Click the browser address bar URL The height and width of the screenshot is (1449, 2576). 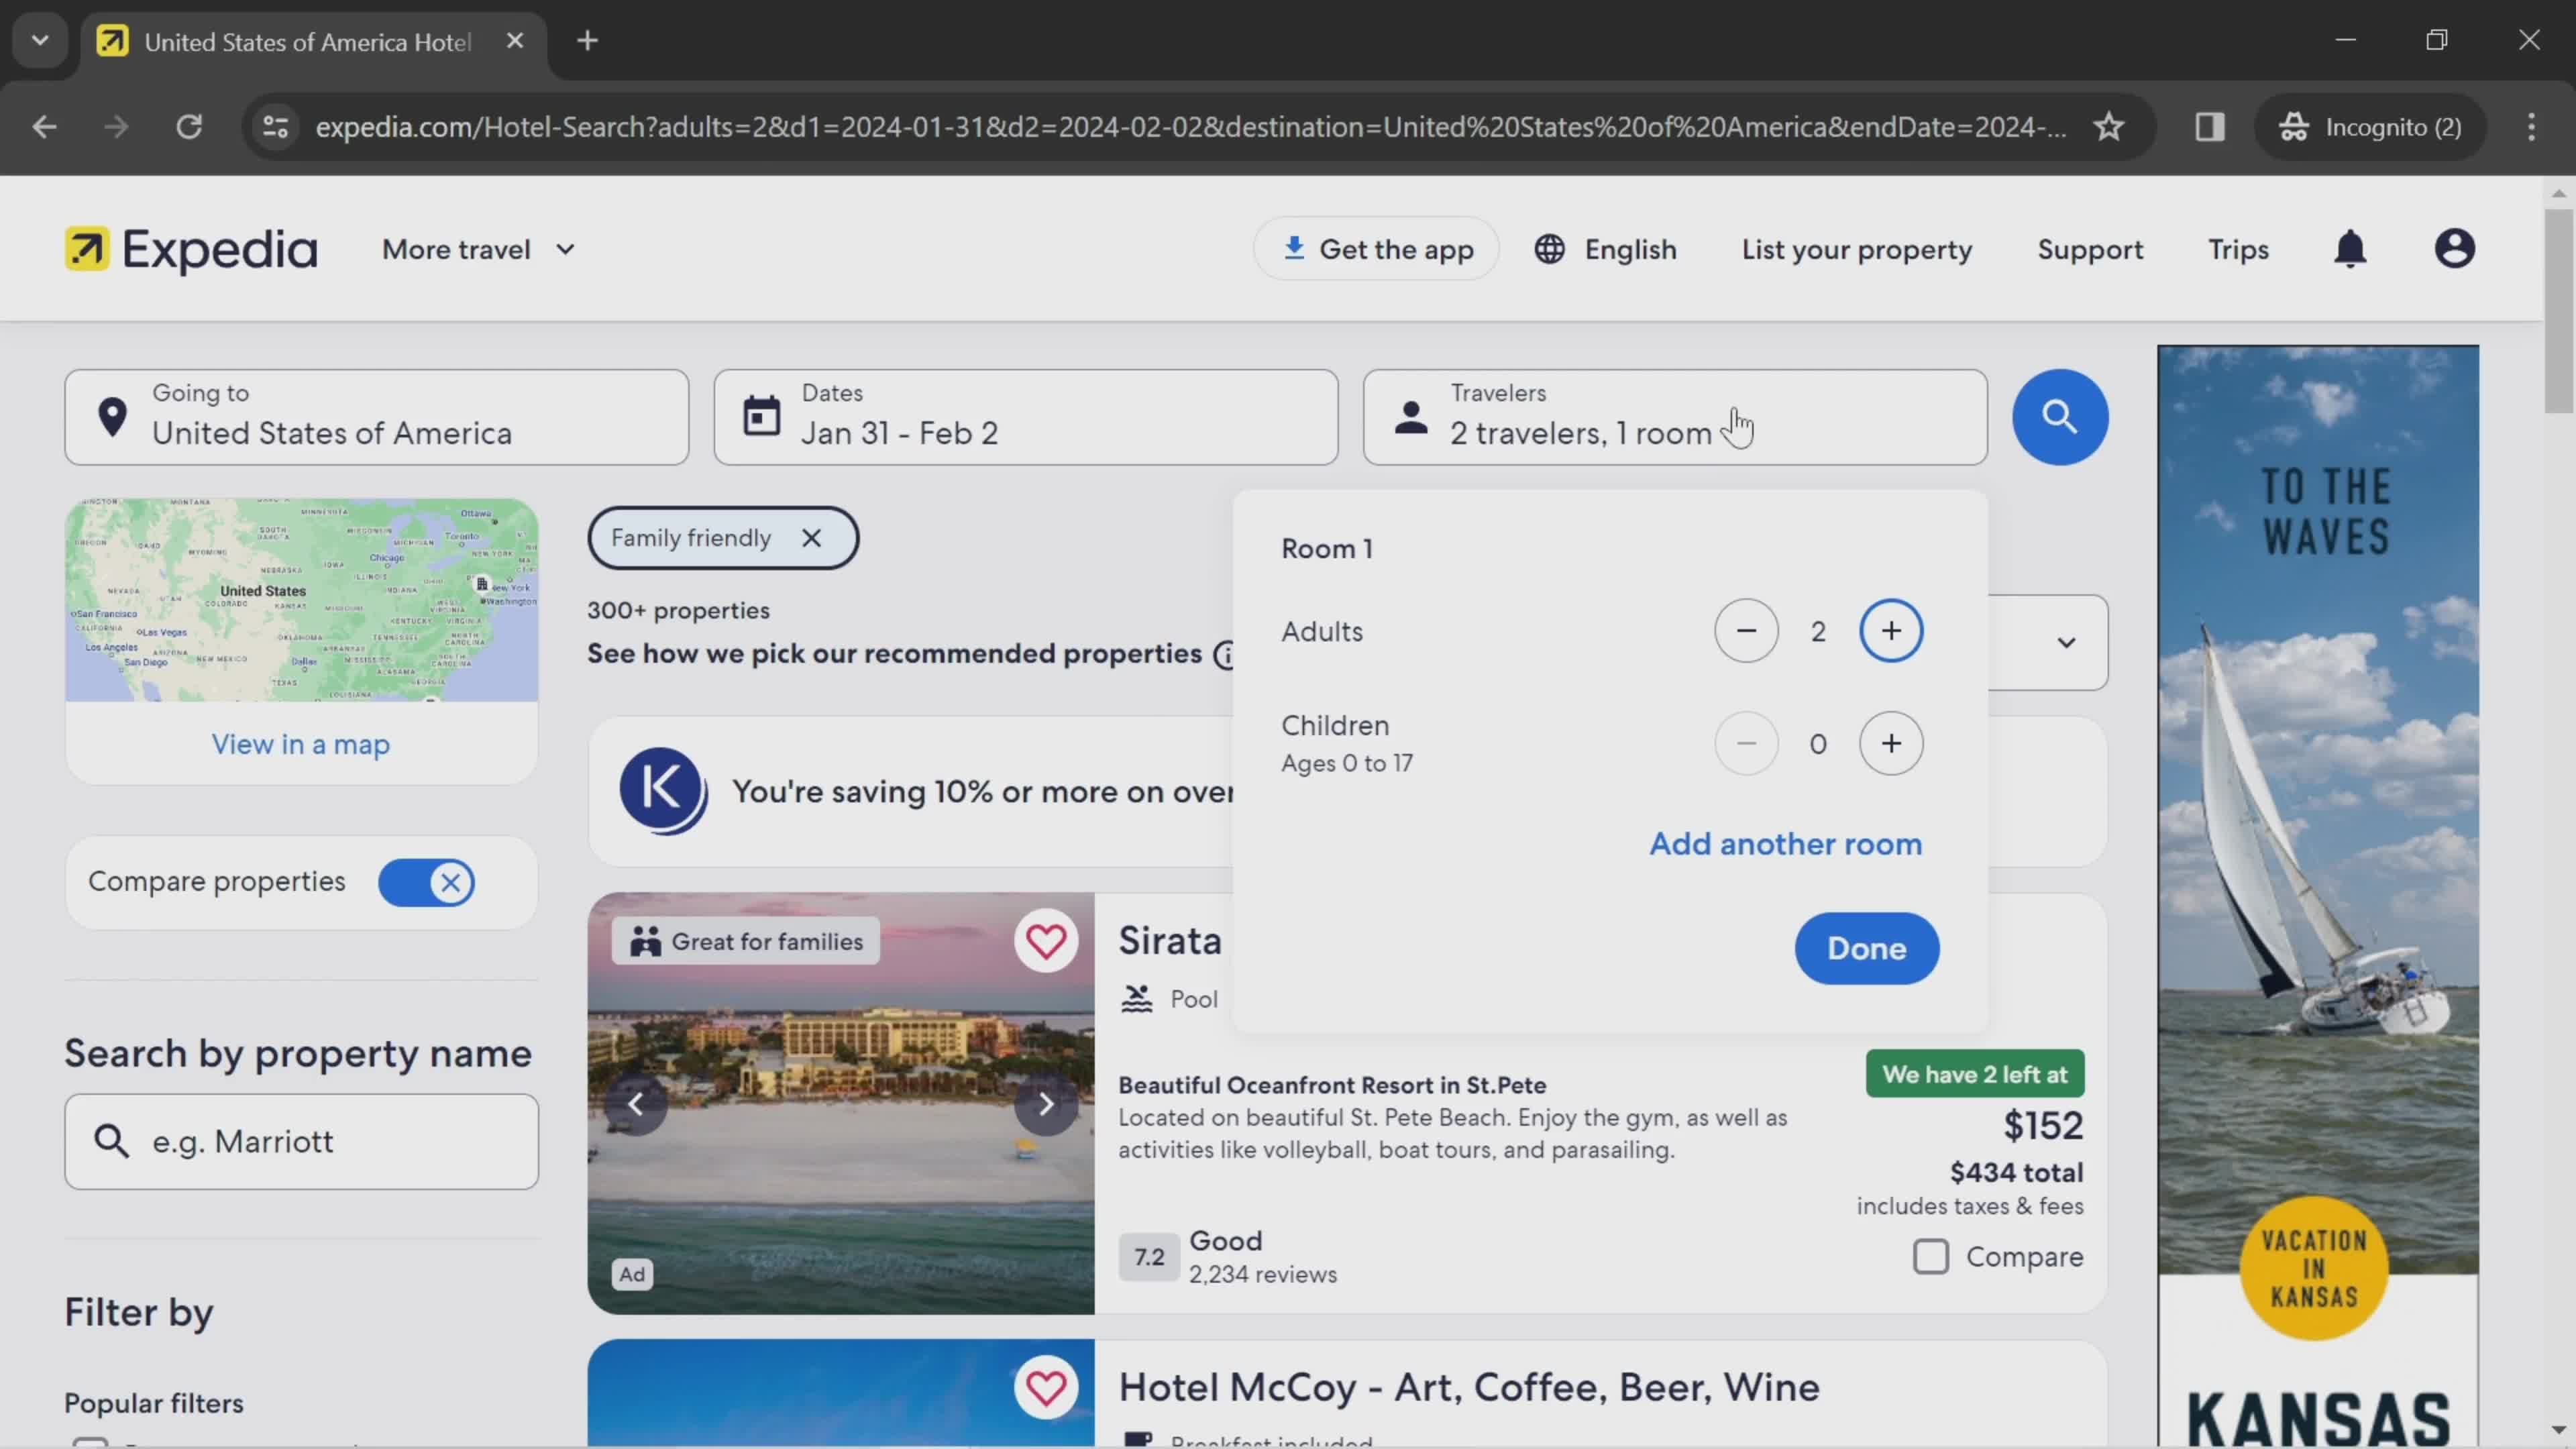1190,127
